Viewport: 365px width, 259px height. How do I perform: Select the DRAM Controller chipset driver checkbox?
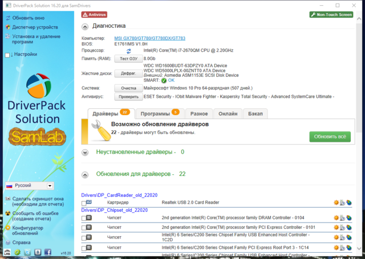click(84, 217)
